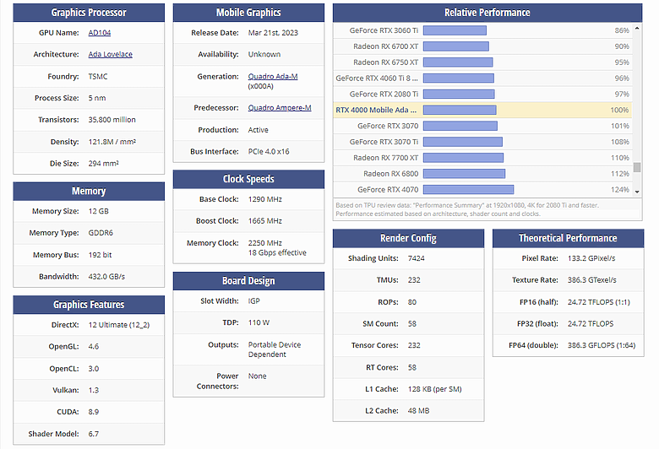The height and width of the screenshot is (449, 659).
Task: Click the Theoretical Performance section header
Action: [568, 238]
